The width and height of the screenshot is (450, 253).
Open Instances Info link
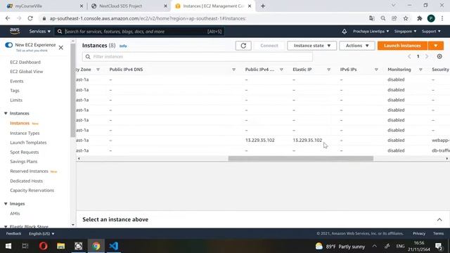(123, 46)
